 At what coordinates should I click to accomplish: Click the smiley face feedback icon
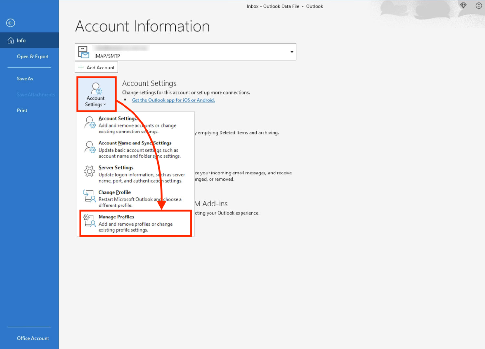point(479,5)
